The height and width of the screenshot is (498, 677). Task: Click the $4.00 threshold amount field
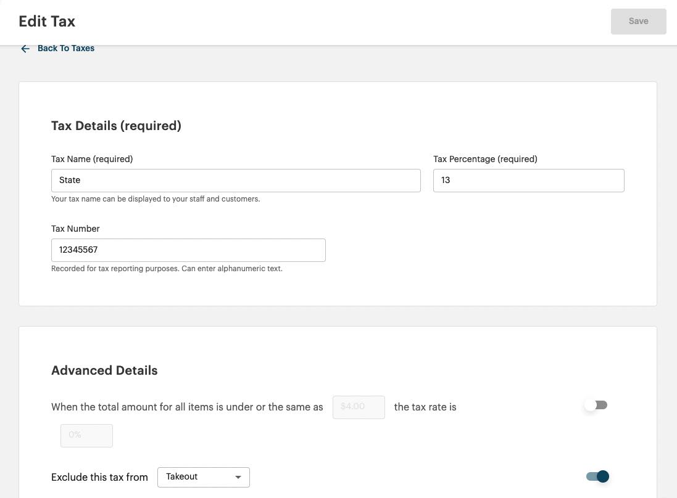click(359, 407)
